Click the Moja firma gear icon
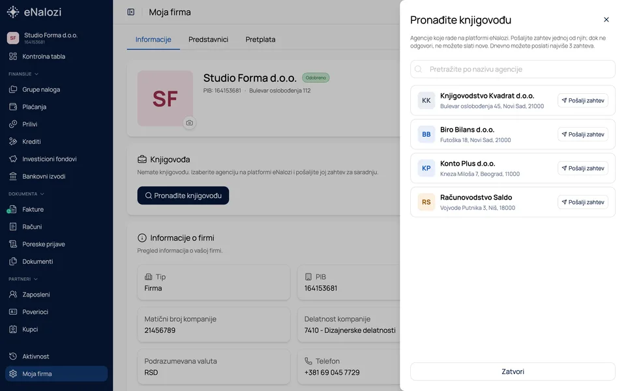Viewport: 626px width, 391px height. 13,374
